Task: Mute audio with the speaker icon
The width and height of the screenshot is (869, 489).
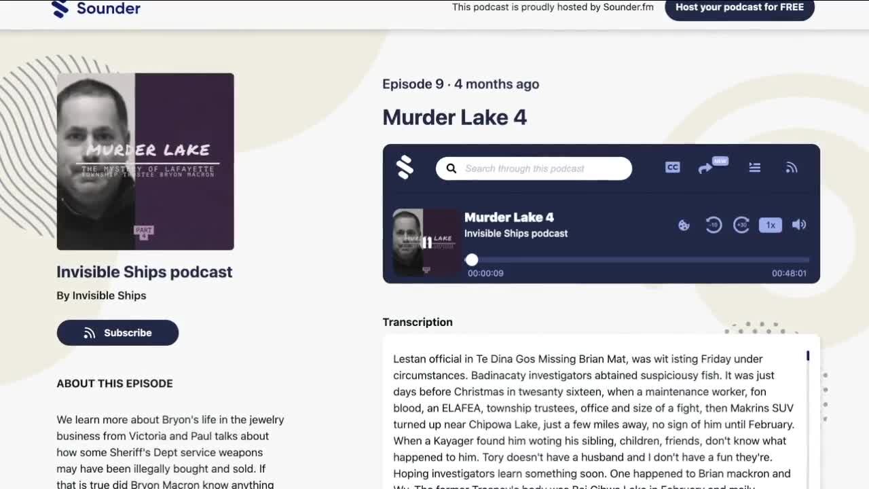Action: pos(799,225)
